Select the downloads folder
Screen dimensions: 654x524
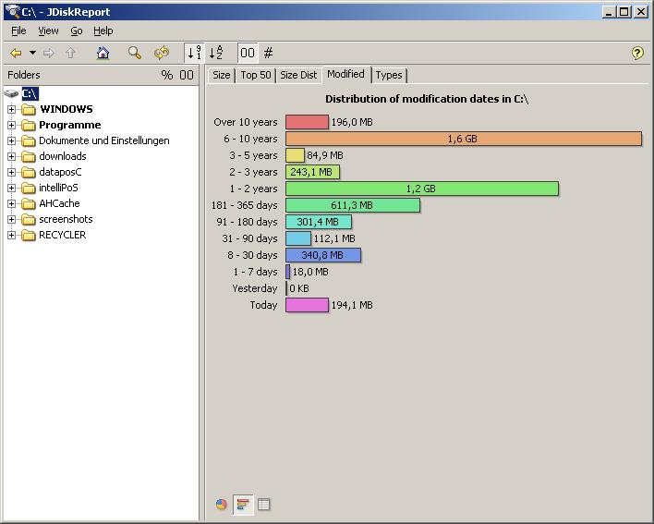(x=63, y=156)
